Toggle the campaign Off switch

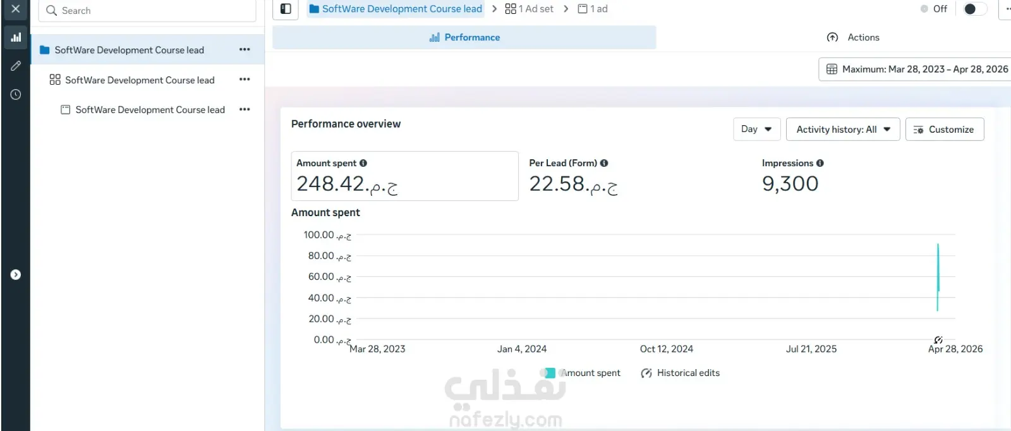[x=974, y=9]
